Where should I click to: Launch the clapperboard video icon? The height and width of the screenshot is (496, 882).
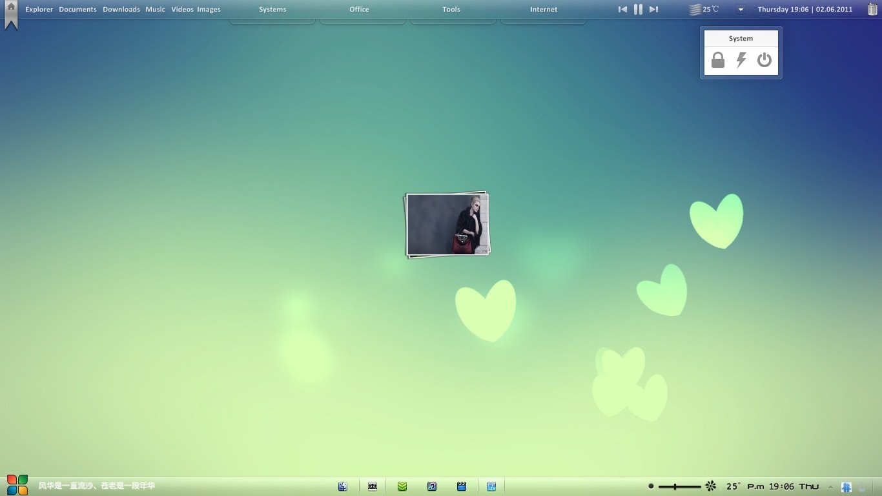(x=462, y=486)
